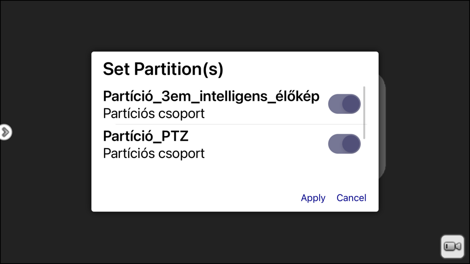Toggle the Partíció_3em_intelligens_élőkép switch
Screen dimensions: 470x264
tap(344, 104)
